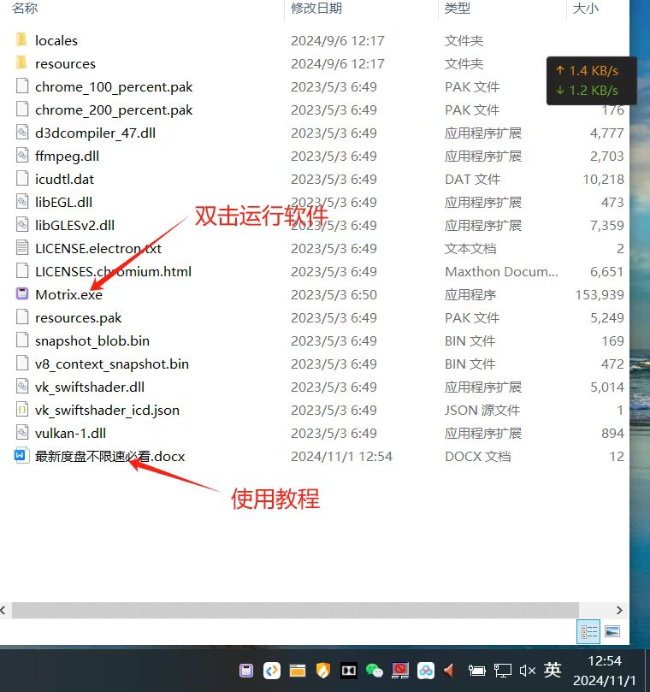The image size is (650, 692).
Task: Sort files by the 大小 column header
Action: pos(586,9)
